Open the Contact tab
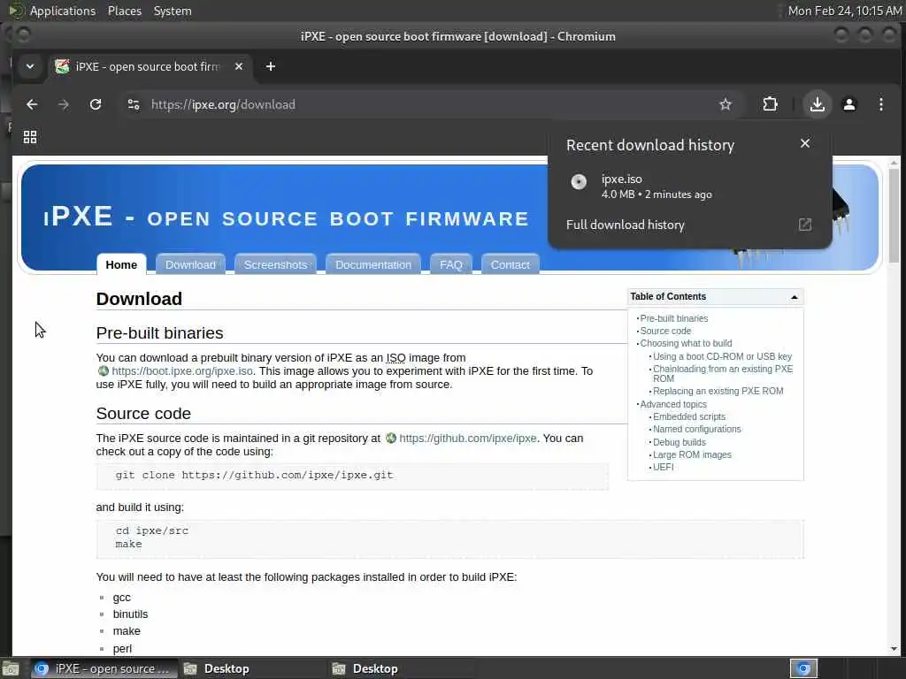The image size is (906, 679). (x=510, y=264)
